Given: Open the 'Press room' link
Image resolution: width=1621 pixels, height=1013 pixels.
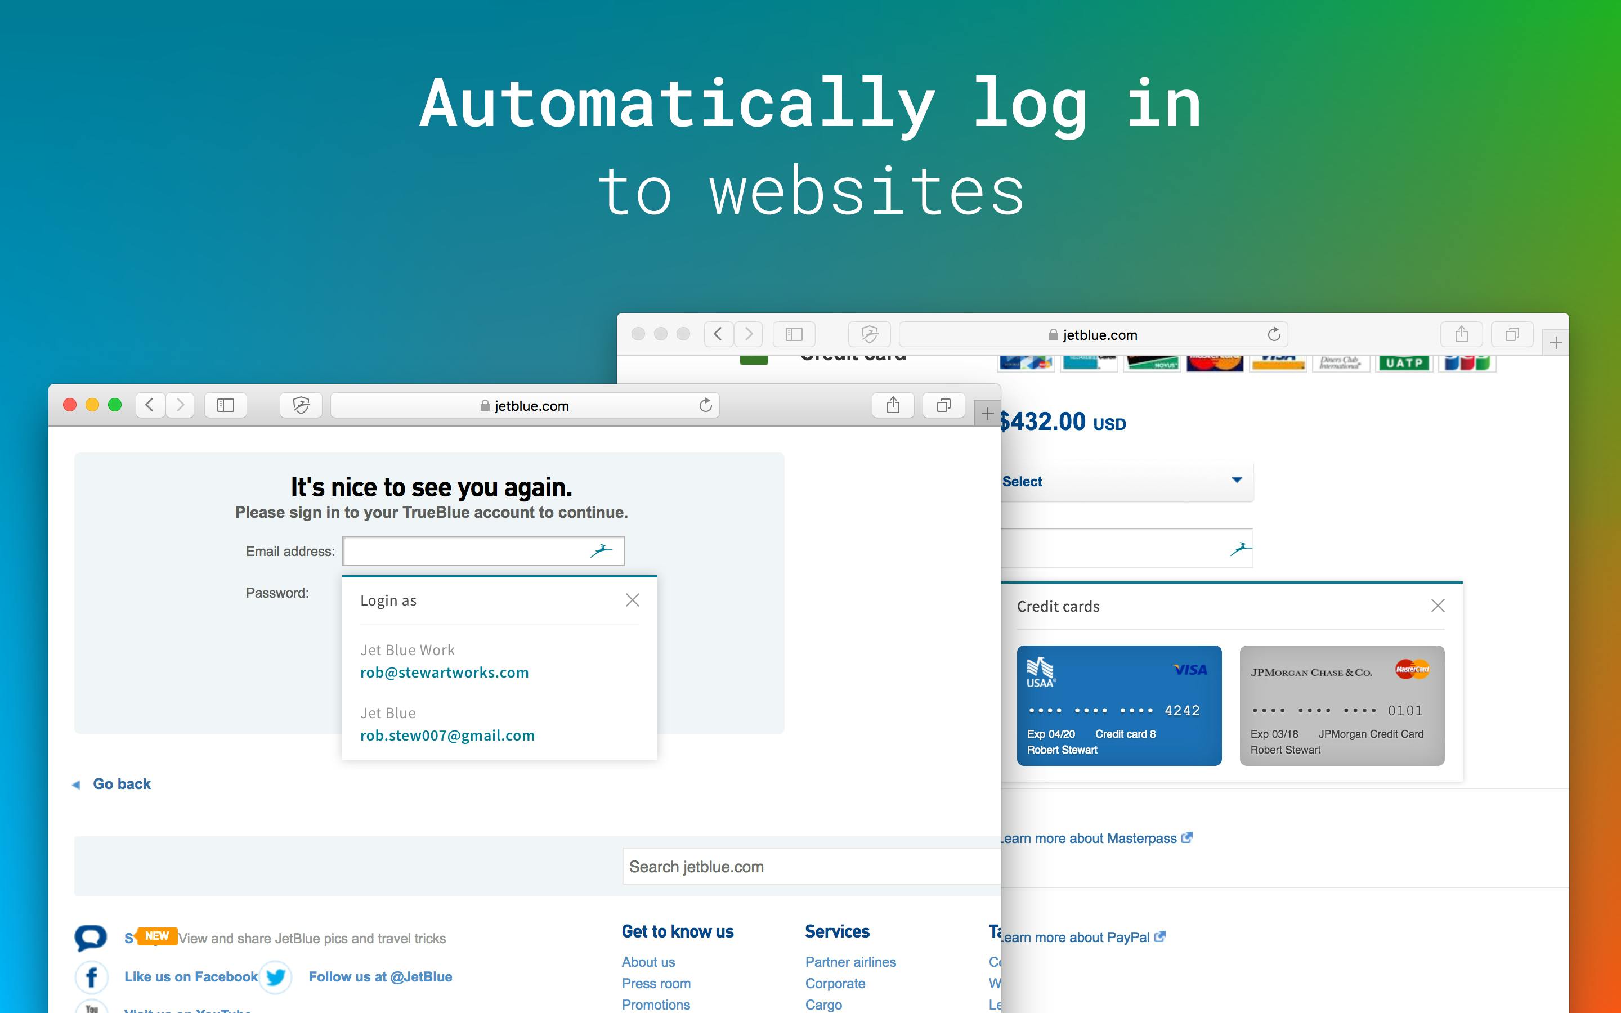Looking at the screenshot, I should 656,984.
